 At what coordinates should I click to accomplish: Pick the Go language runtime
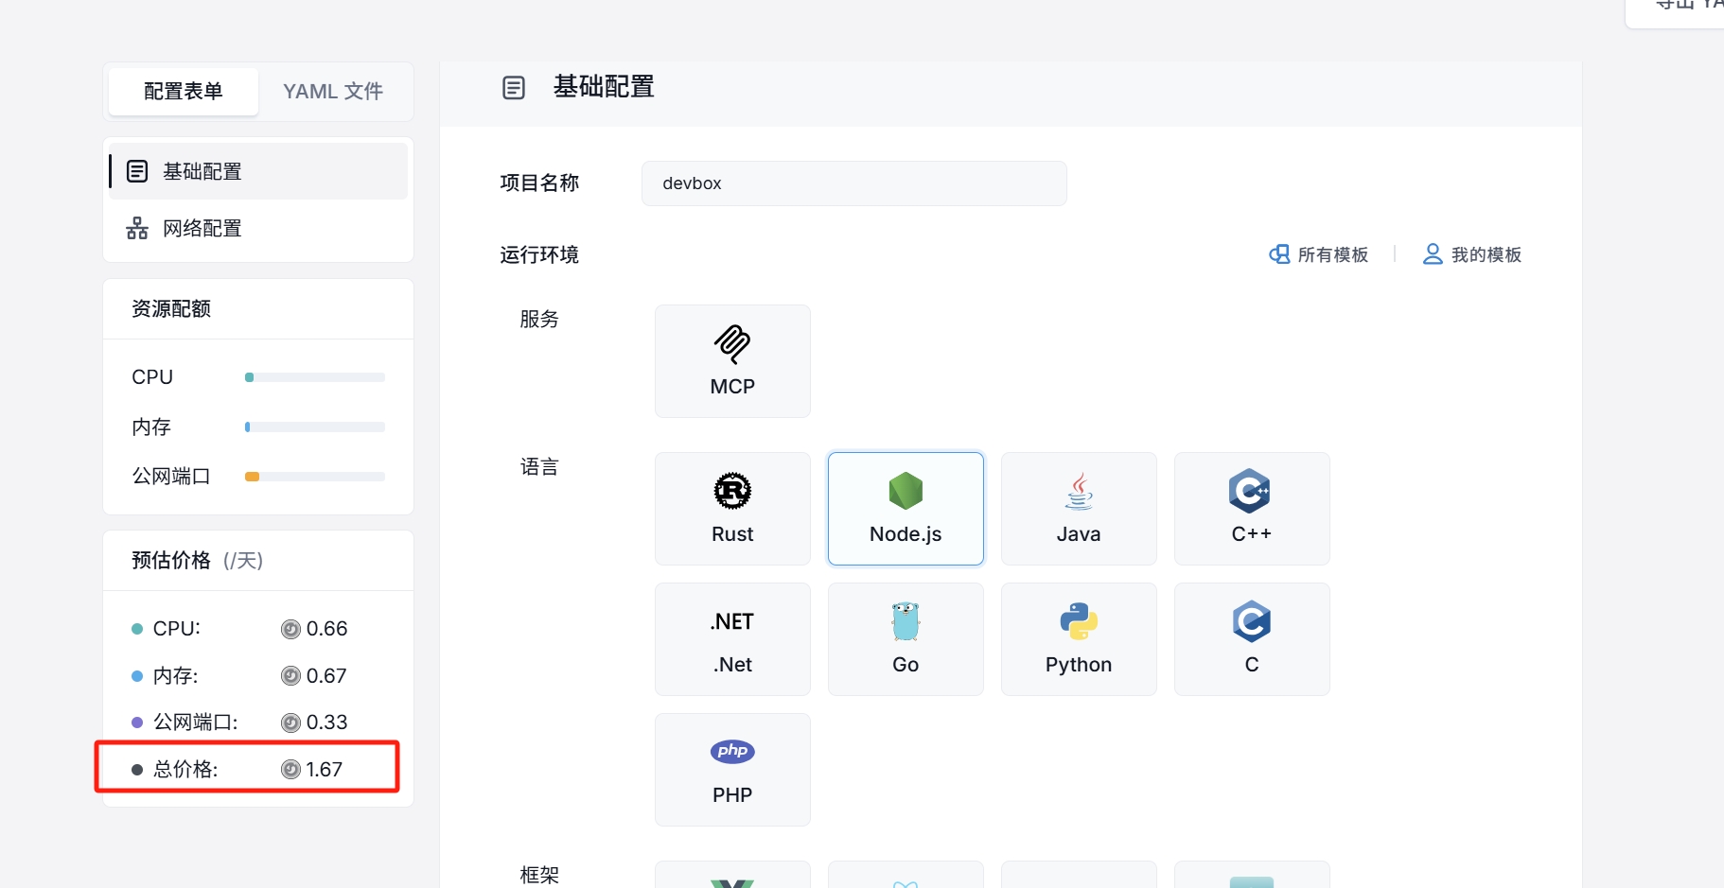coord(906,639)
